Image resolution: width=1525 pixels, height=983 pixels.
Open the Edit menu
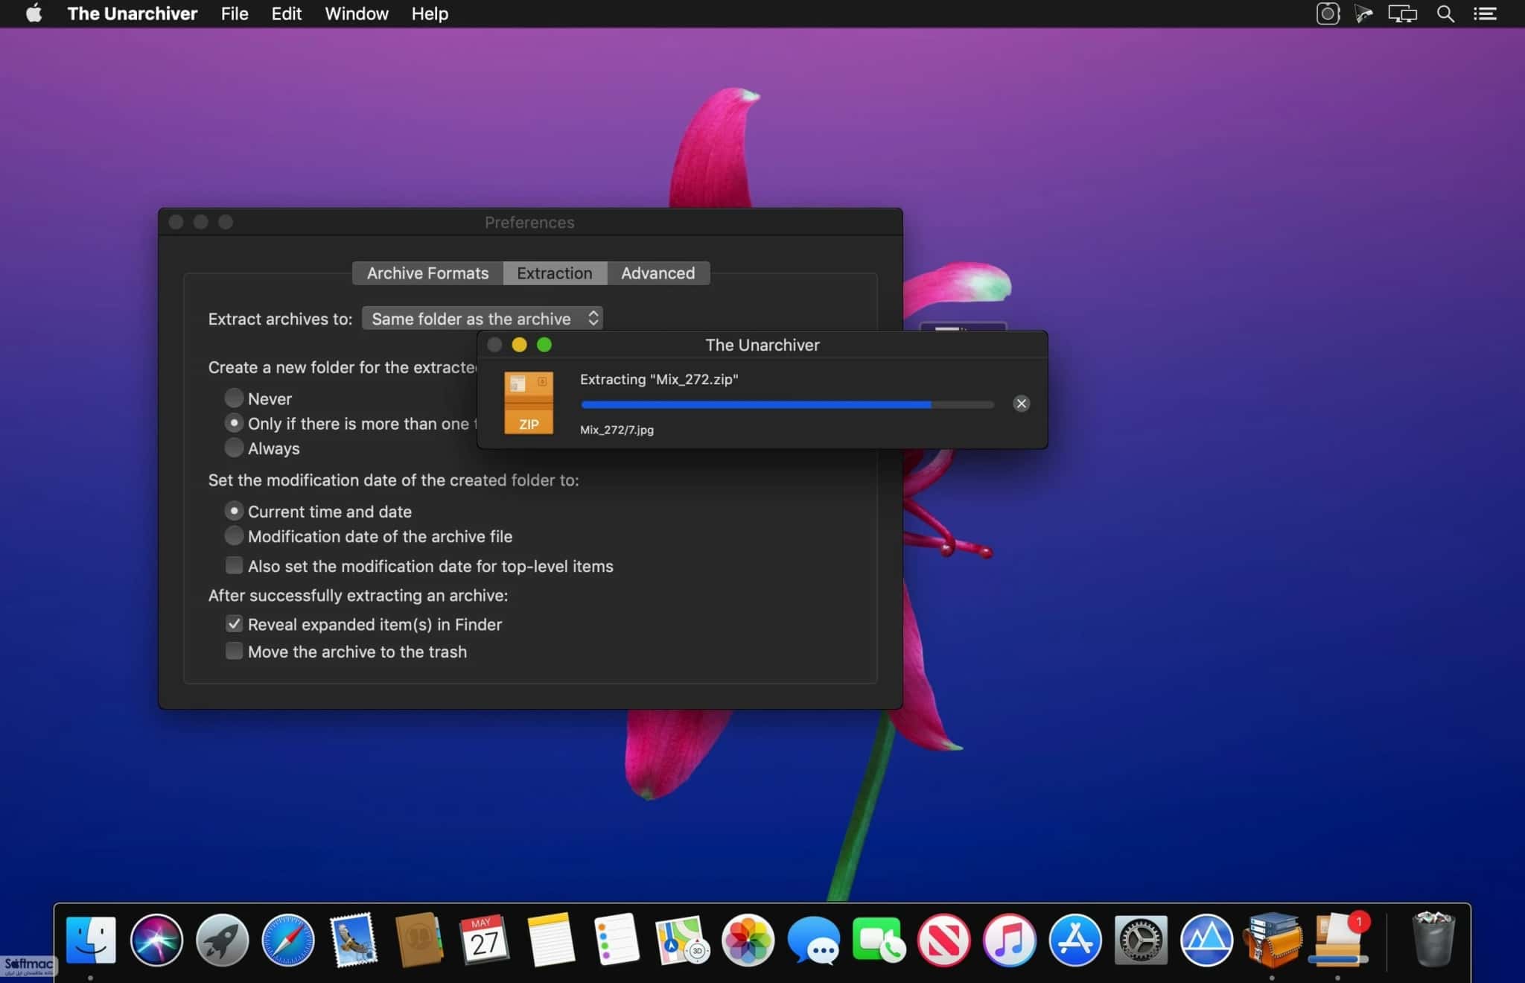[287, 13]
